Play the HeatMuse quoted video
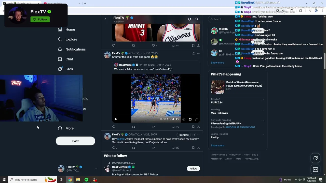This screenshot has width=326, height=183. coord(116,119)
